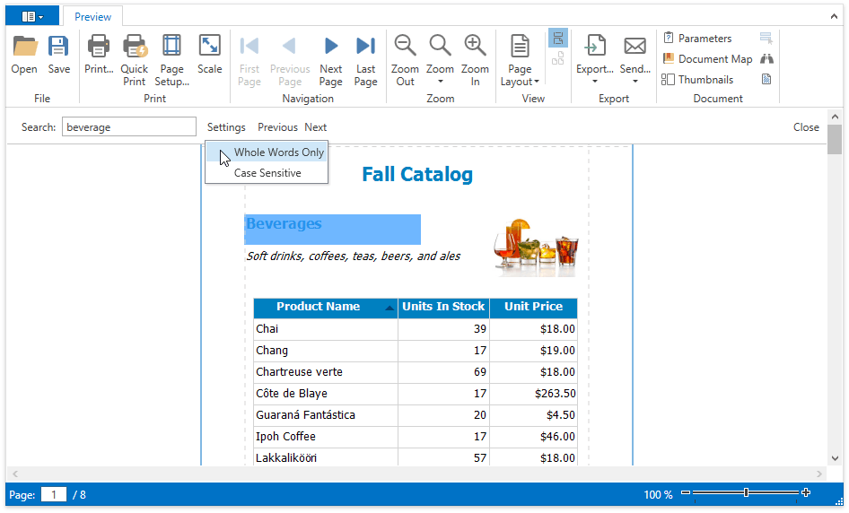Toggle continuous scrolling view icon

(558, 39)
